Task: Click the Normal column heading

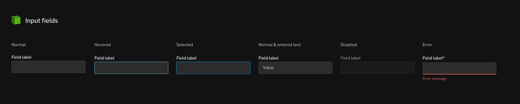Action: coord(18,45)
